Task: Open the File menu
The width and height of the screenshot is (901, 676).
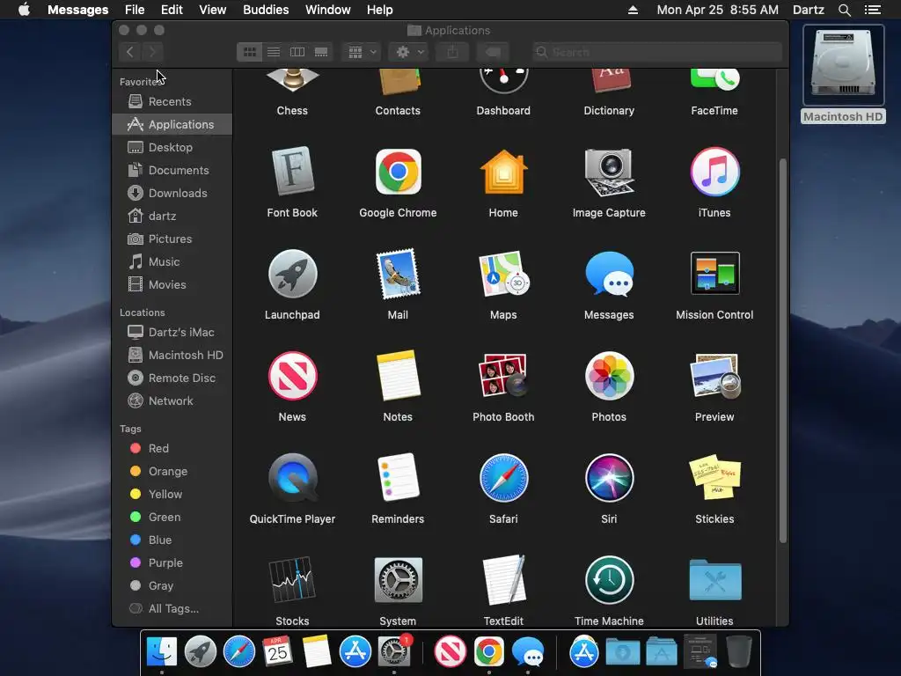Action: coord(135,10)
